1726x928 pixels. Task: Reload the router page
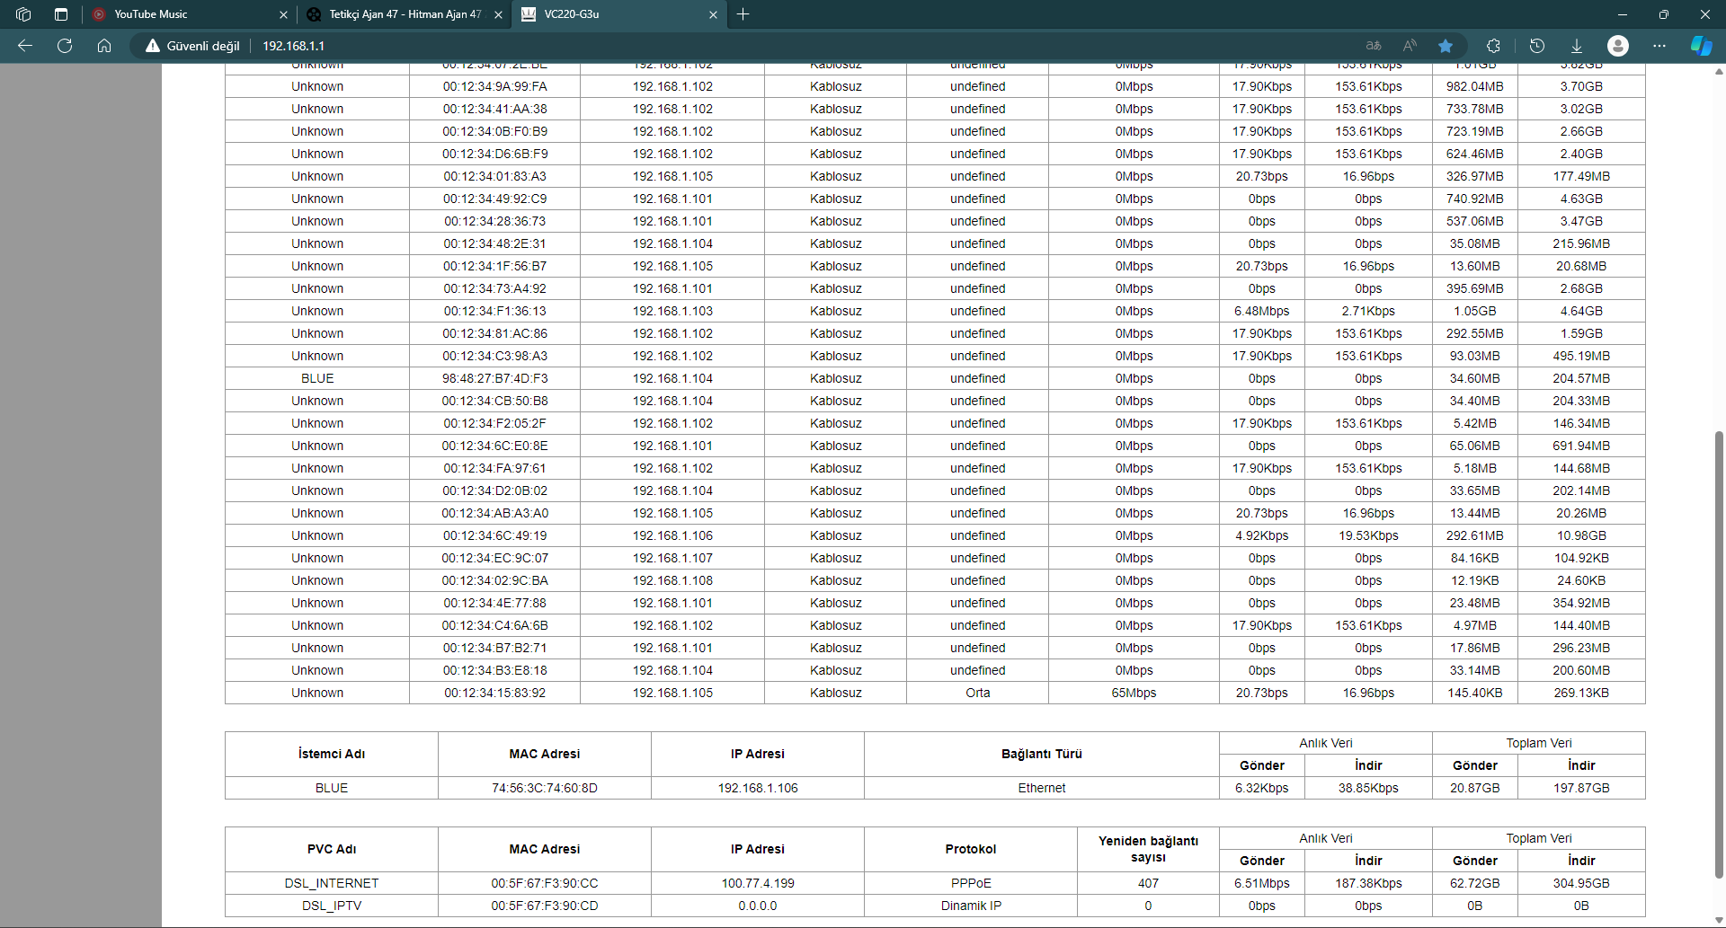tap(65, 46)
